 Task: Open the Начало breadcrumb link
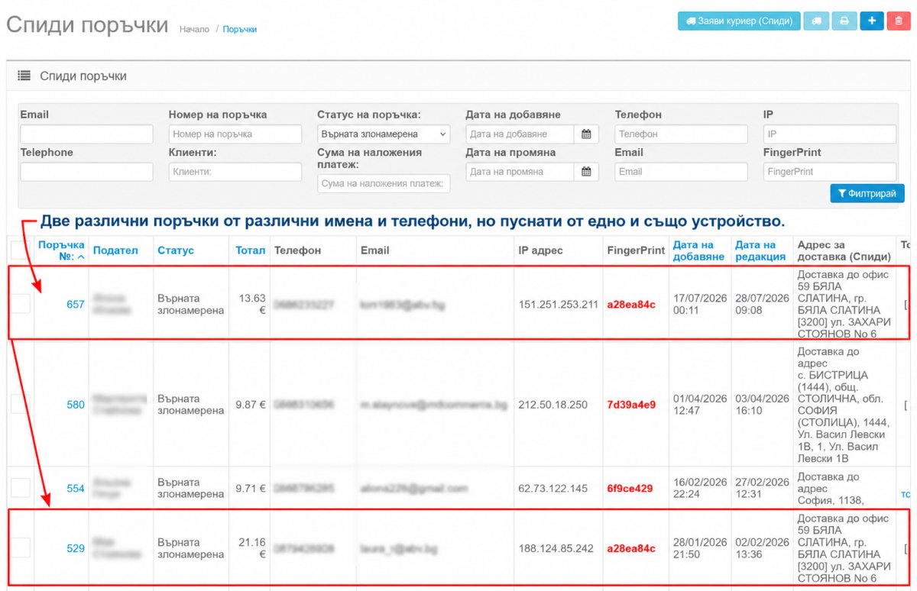(x=194, y=29)
